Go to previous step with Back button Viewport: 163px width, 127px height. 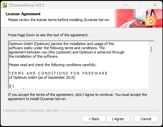click(x=94, y=119)
